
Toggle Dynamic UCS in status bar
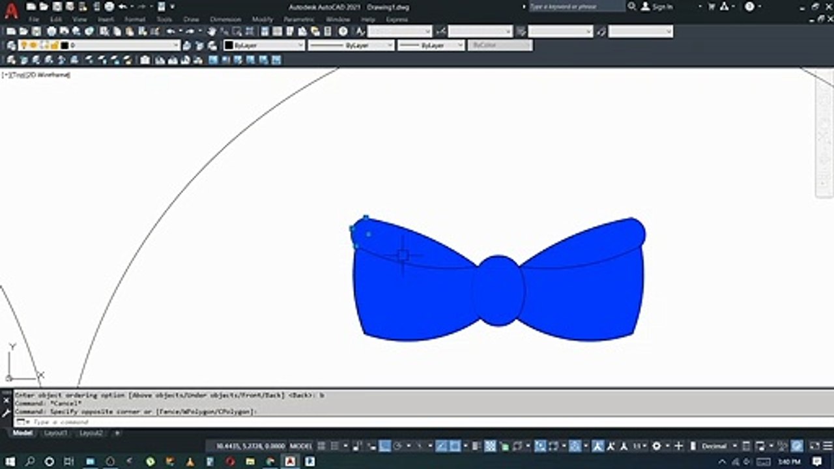pyautogui.click(x=541, y=446)
